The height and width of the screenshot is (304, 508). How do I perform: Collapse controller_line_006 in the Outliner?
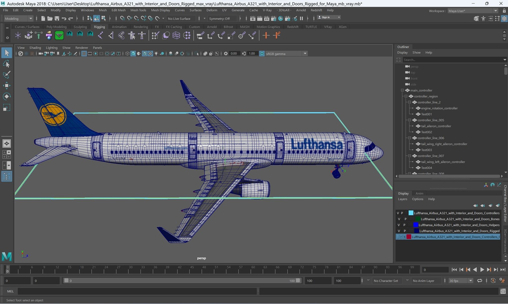(x=410, y=138)
